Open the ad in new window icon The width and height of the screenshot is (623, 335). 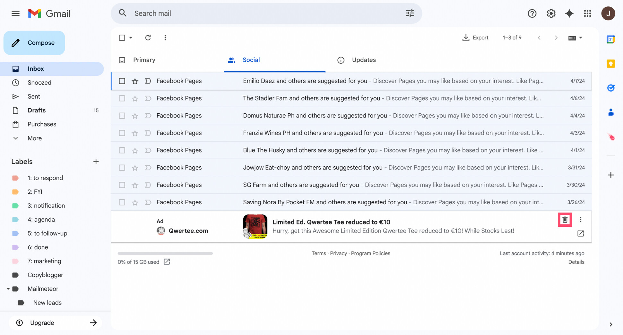(x=581, y=234)
